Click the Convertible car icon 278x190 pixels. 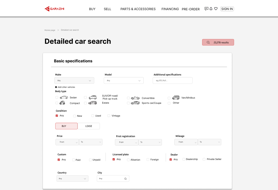tap(135, 98)
